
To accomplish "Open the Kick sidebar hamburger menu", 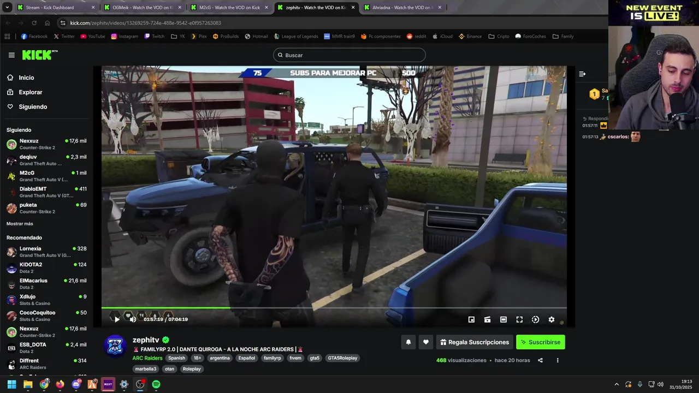I will coord(11,55).
